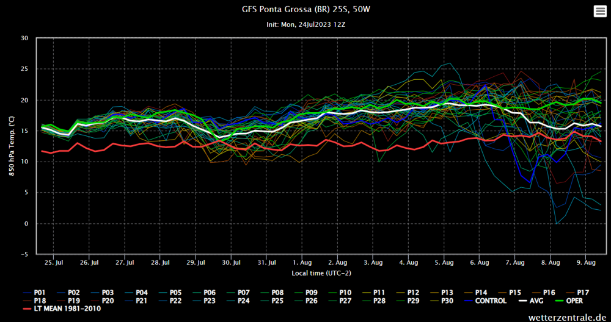Image resolution: width=611 pixels, height=322 pixels.
Task: Click the P18 legend item
Action: tap(35, 301)
